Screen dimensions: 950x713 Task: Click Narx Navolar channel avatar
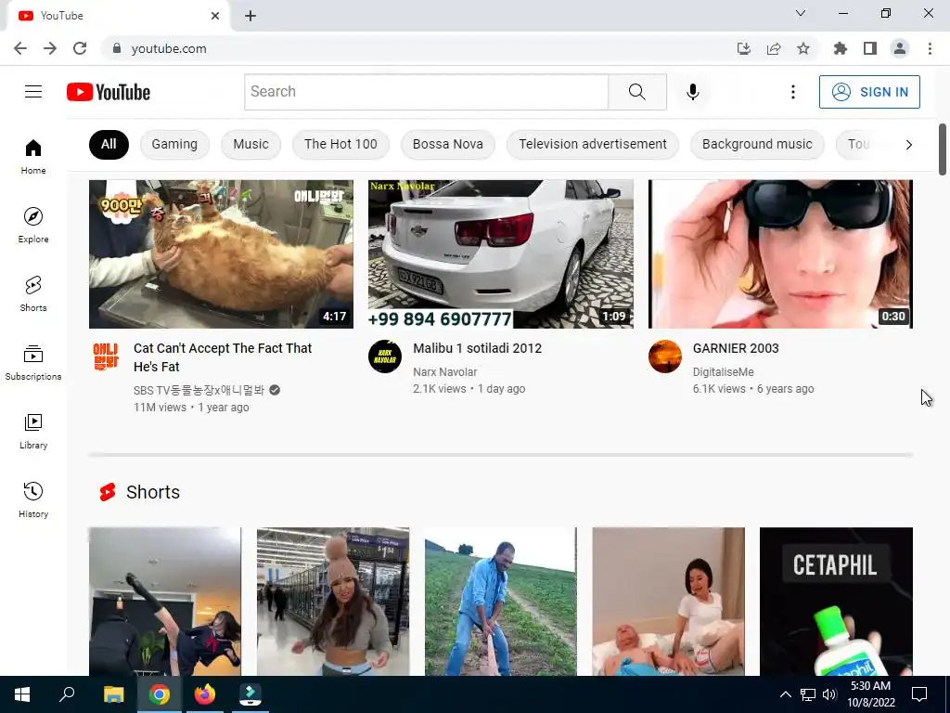[x=385, y=356]
